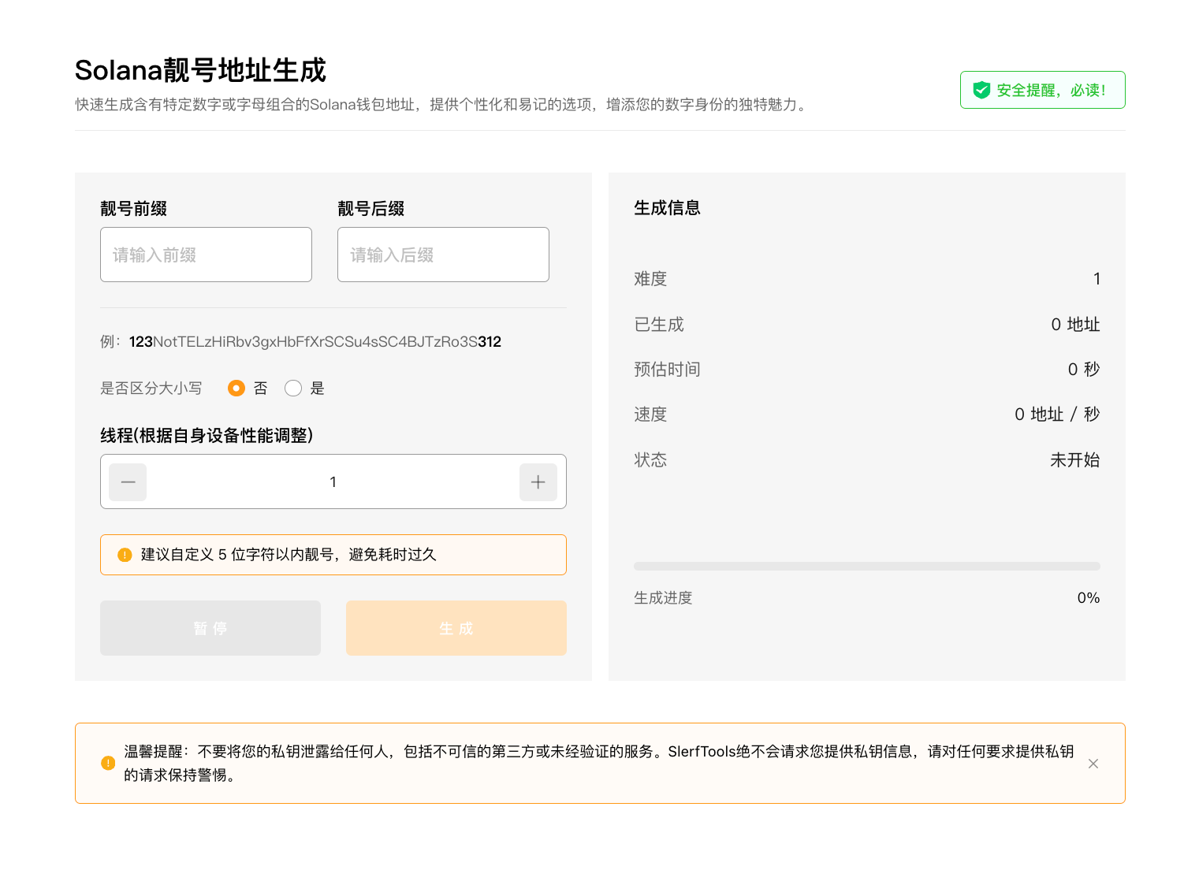
Task: Click the 建议自定义 5 位字符以内靓号 tip text
Action: (x=289, y=555)
